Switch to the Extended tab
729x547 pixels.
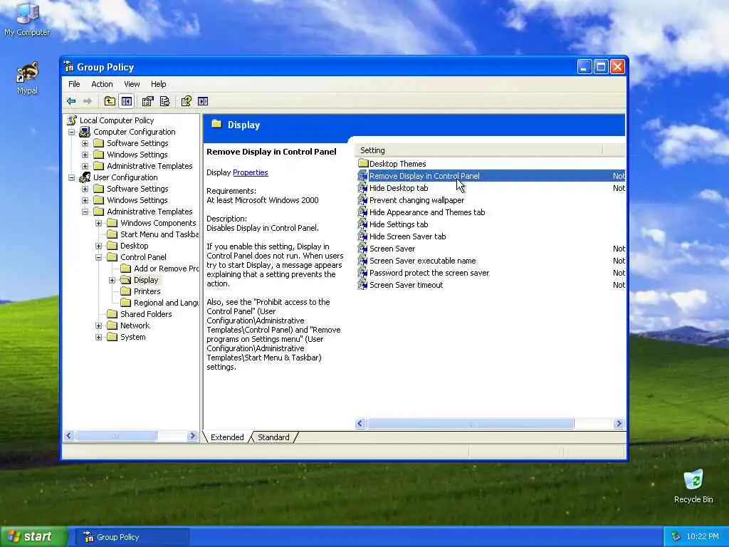(227, 437)
